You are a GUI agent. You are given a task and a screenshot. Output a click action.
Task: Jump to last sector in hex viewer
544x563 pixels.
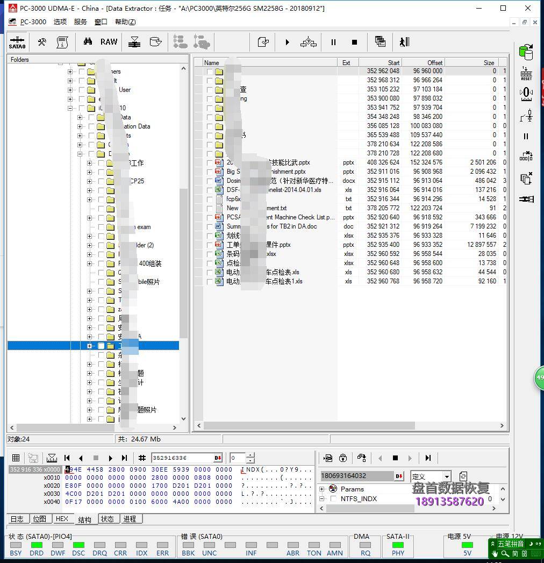click(124, 458)
